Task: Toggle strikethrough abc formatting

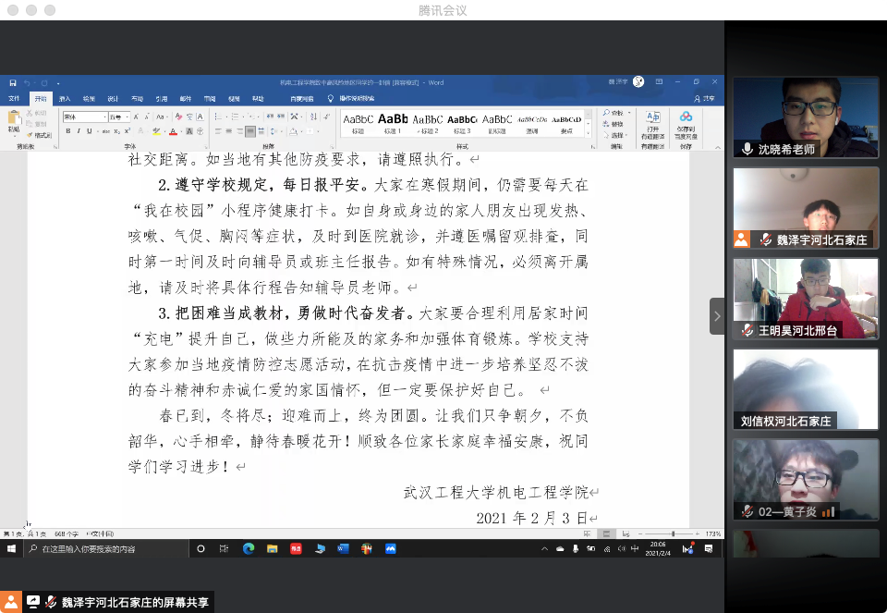Action: tap(103, 132)
